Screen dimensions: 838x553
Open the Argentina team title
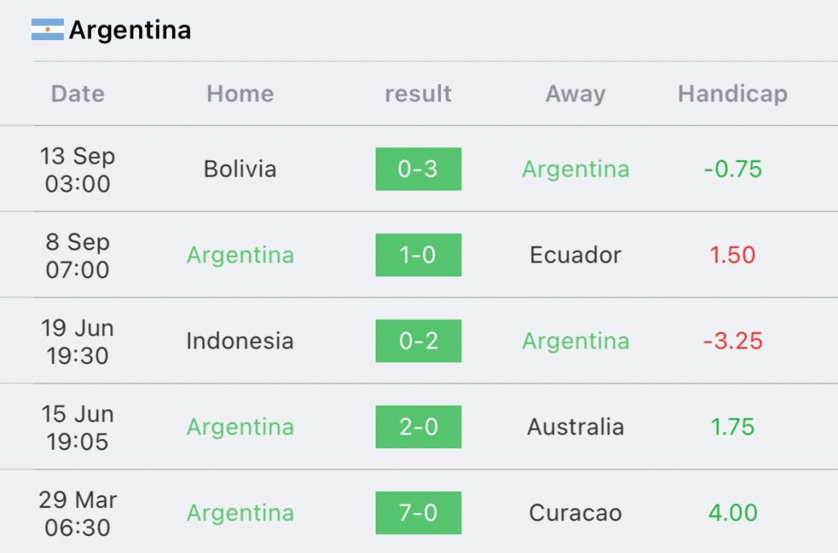point(130,30)
